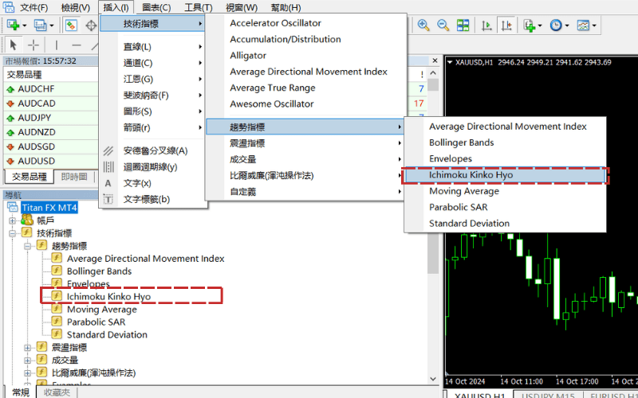Switch to the 即時圖 tab
Image resolution: width=638 pixels, height=398 pixels.
point(74,177)
